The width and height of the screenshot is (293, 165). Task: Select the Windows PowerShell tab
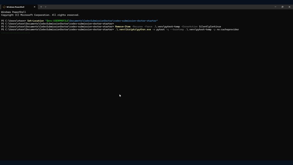pyautogui.click(x=19, y=7)
